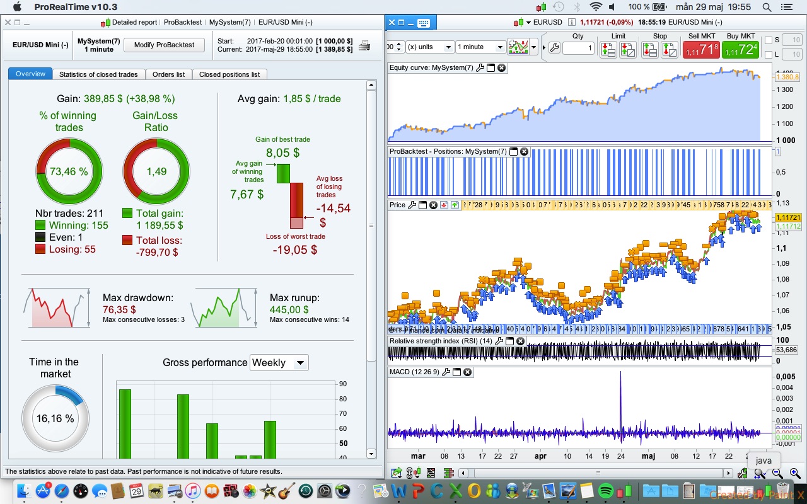The height and width of the screenshot is (504, 807).
Task: Open the EURUSD instrument dropdown arrow
Action: tap(527, 23)
